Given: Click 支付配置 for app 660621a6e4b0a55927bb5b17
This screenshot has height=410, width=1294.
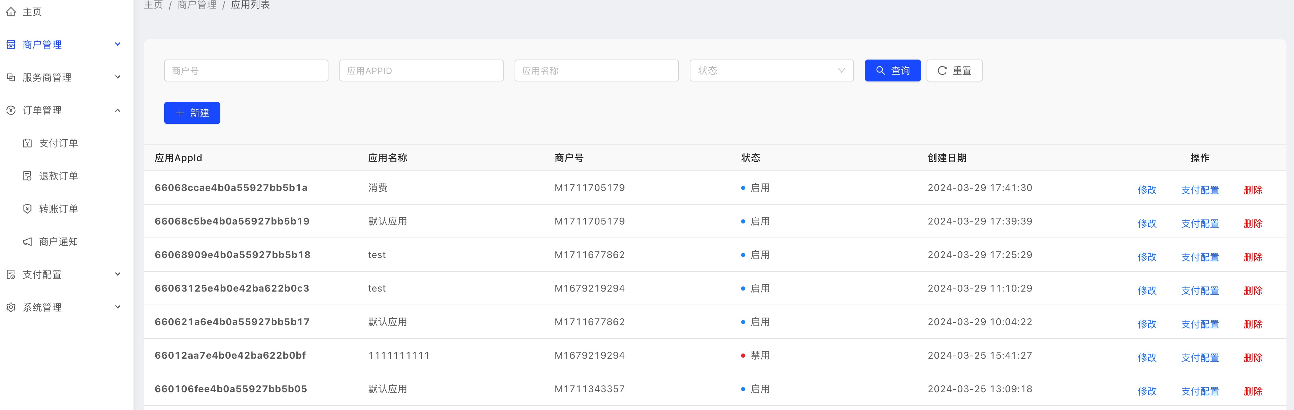Looking at the screenshot, I should click(1200, 324).
